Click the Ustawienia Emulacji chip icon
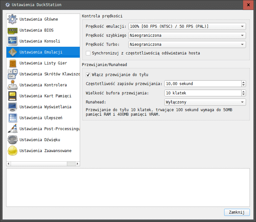Image resolution: width=256 pixels, height=222 pixels. 13,52
